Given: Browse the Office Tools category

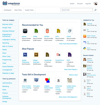Looking at the screenshot, I should click(6, 56).
